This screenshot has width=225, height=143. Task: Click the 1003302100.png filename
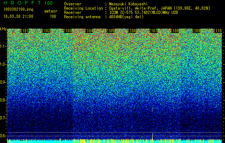[x=19, y=9]
